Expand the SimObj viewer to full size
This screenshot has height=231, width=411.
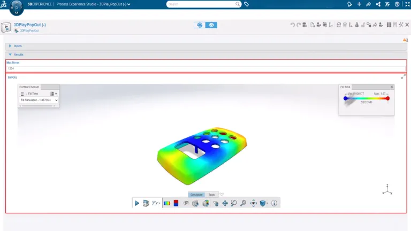[x=404, y=76]
